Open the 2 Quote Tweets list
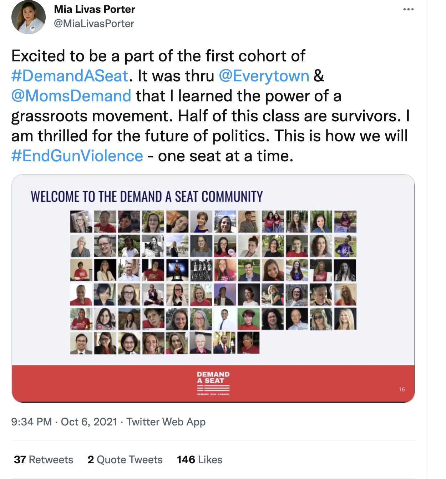446x479 pixels. [x=125, y=460]
